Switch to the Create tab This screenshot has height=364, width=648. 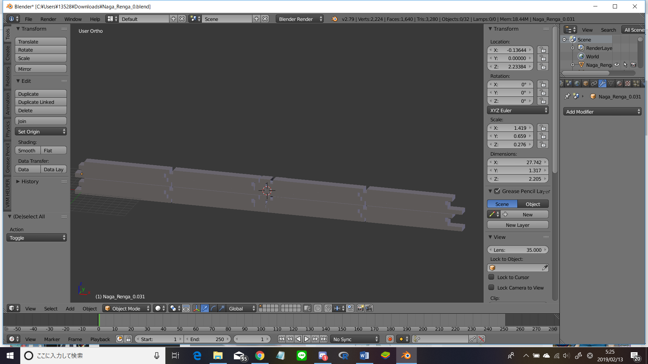click(8, 53)
